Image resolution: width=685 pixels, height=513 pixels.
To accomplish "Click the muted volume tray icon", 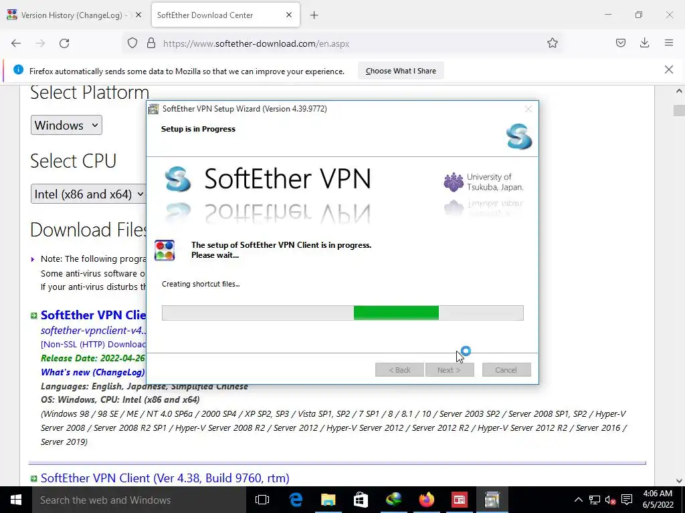I will 610,500.
